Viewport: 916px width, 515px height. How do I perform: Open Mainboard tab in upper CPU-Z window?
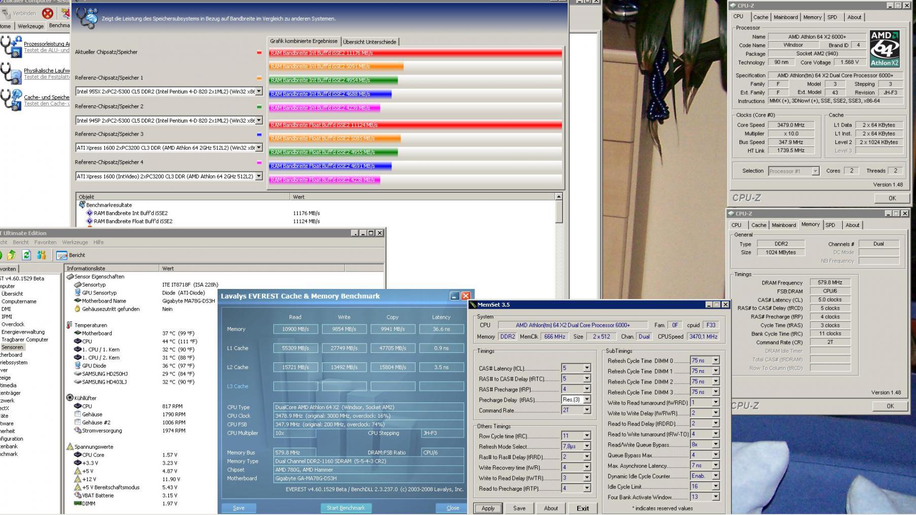786,17
